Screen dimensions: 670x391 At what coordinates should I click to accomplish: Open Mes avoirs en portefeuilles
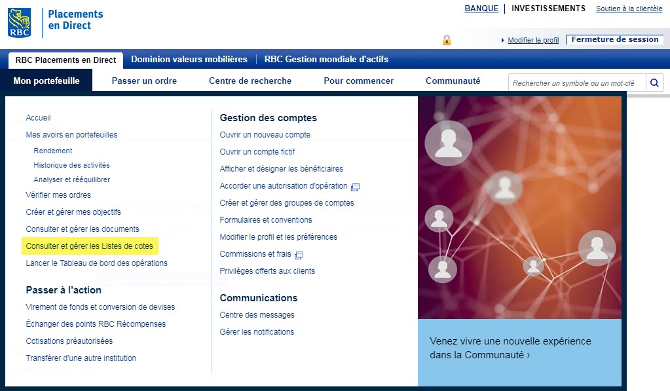[71, 135]
